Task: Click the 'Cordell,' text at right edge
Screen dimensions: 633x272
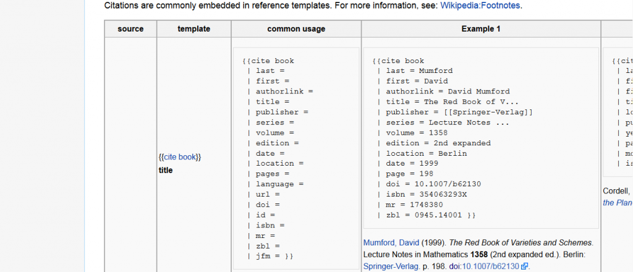Action: 618,191
